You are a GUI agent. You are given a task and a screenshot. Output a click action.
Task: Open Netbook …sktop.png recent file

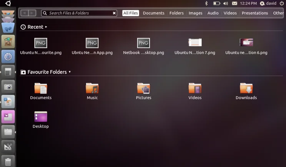click(x=143, y=46)
